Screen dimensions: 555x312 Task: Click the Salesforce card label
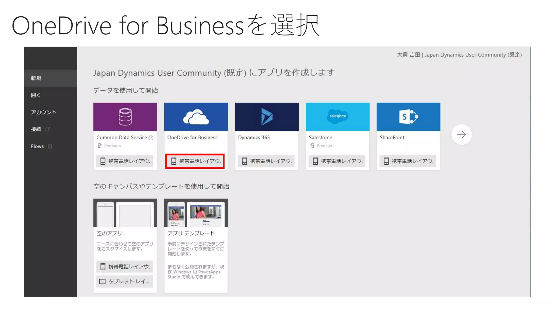click(321, 138)
